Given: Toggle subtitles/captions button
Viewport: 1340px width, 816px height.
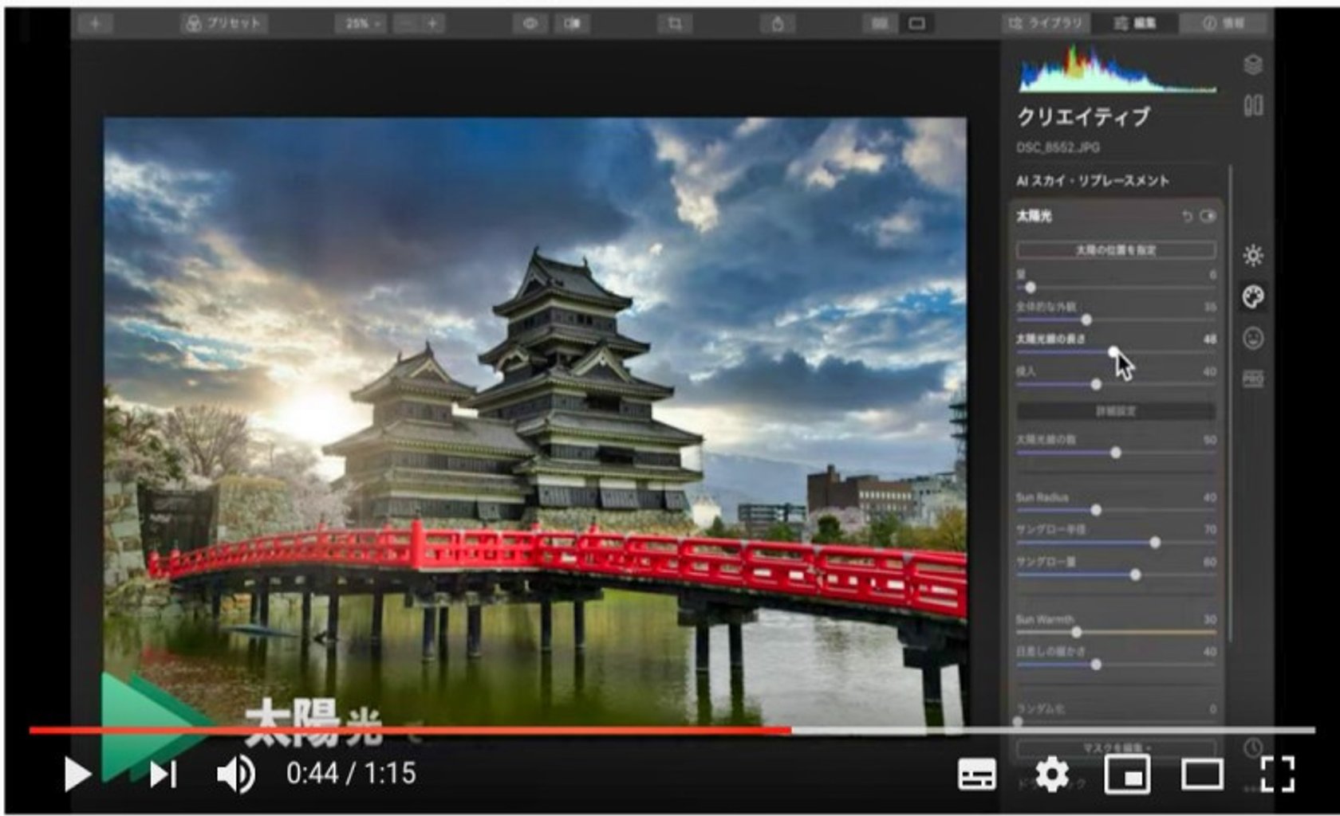Looking at the screenshot, I should (x=977, y=775).
